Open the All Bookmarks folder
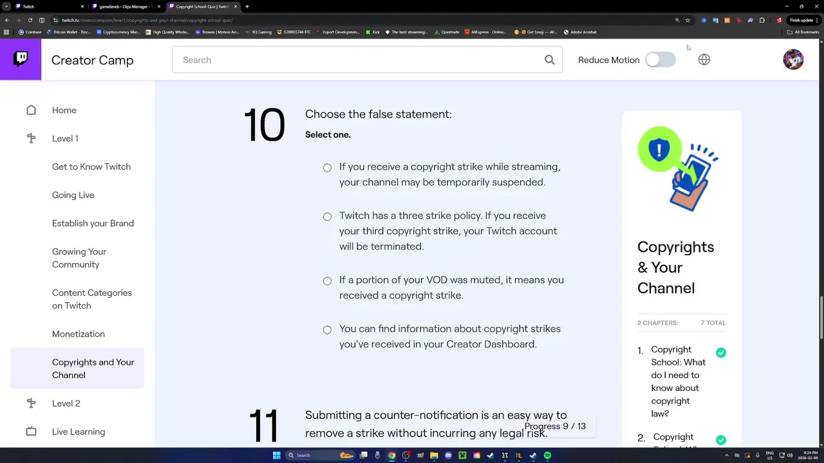 click(803, 32)
